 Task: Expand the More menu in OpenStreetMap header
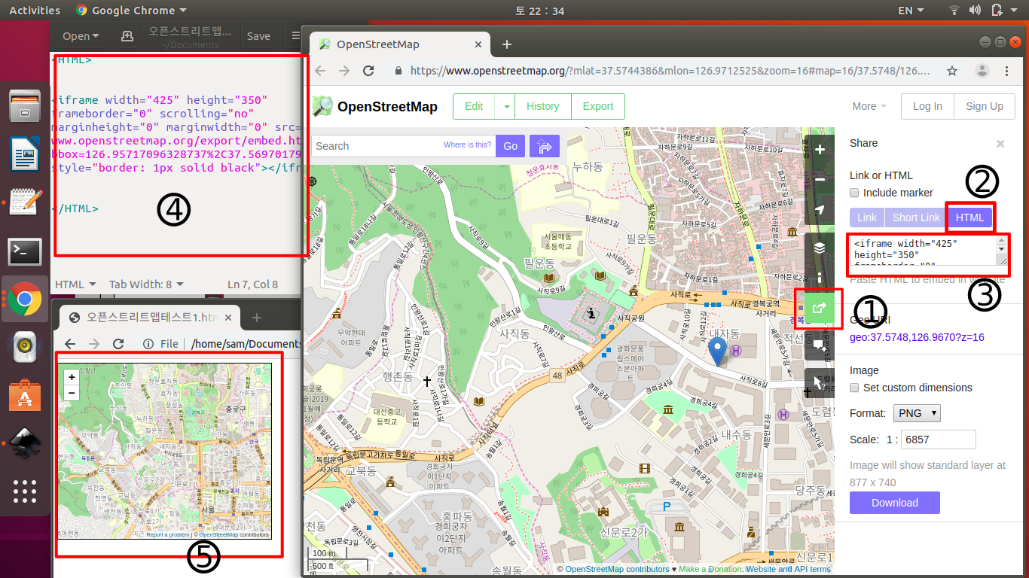point(869,106)
